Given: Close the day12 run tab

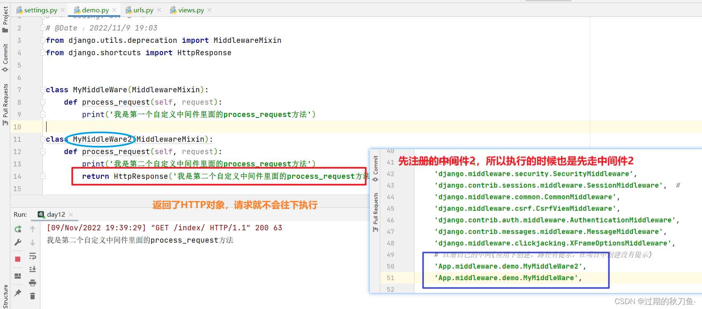Looking at the screenshot, I should point(71,214).
